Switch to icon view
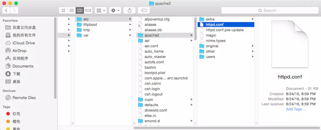Image resolution: width=321 pixels, height=130 pixels. [x=63, y=11]
